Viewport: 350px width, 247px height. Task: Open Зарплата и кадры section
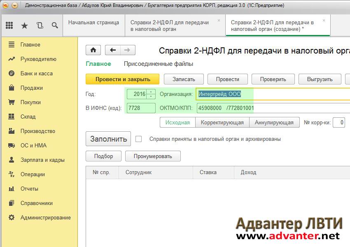pos(42,160)
